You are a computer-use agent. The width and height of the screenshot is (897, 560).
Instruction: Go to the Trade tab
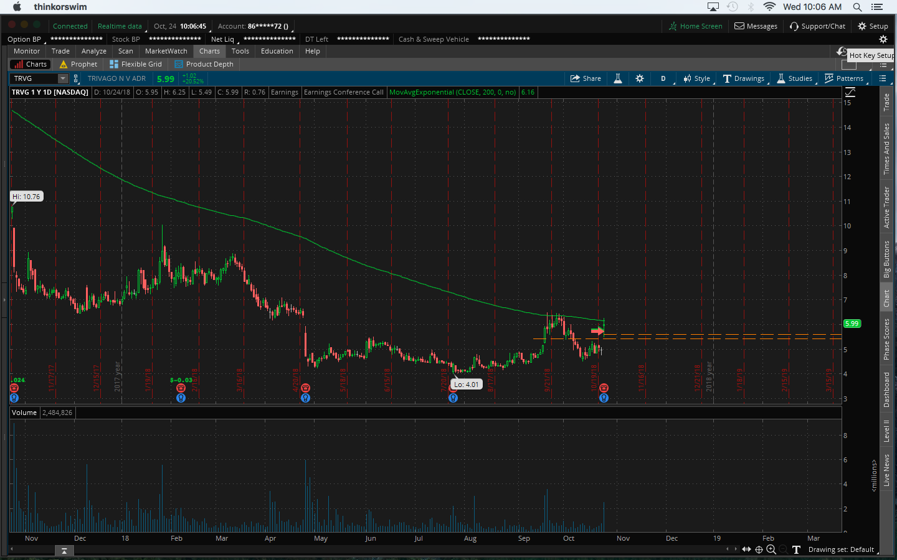coord(60,51)
